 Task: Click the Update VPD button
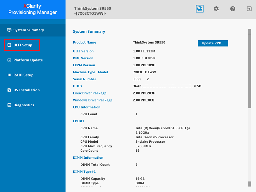pyautogui.click(x=213, y=43)
